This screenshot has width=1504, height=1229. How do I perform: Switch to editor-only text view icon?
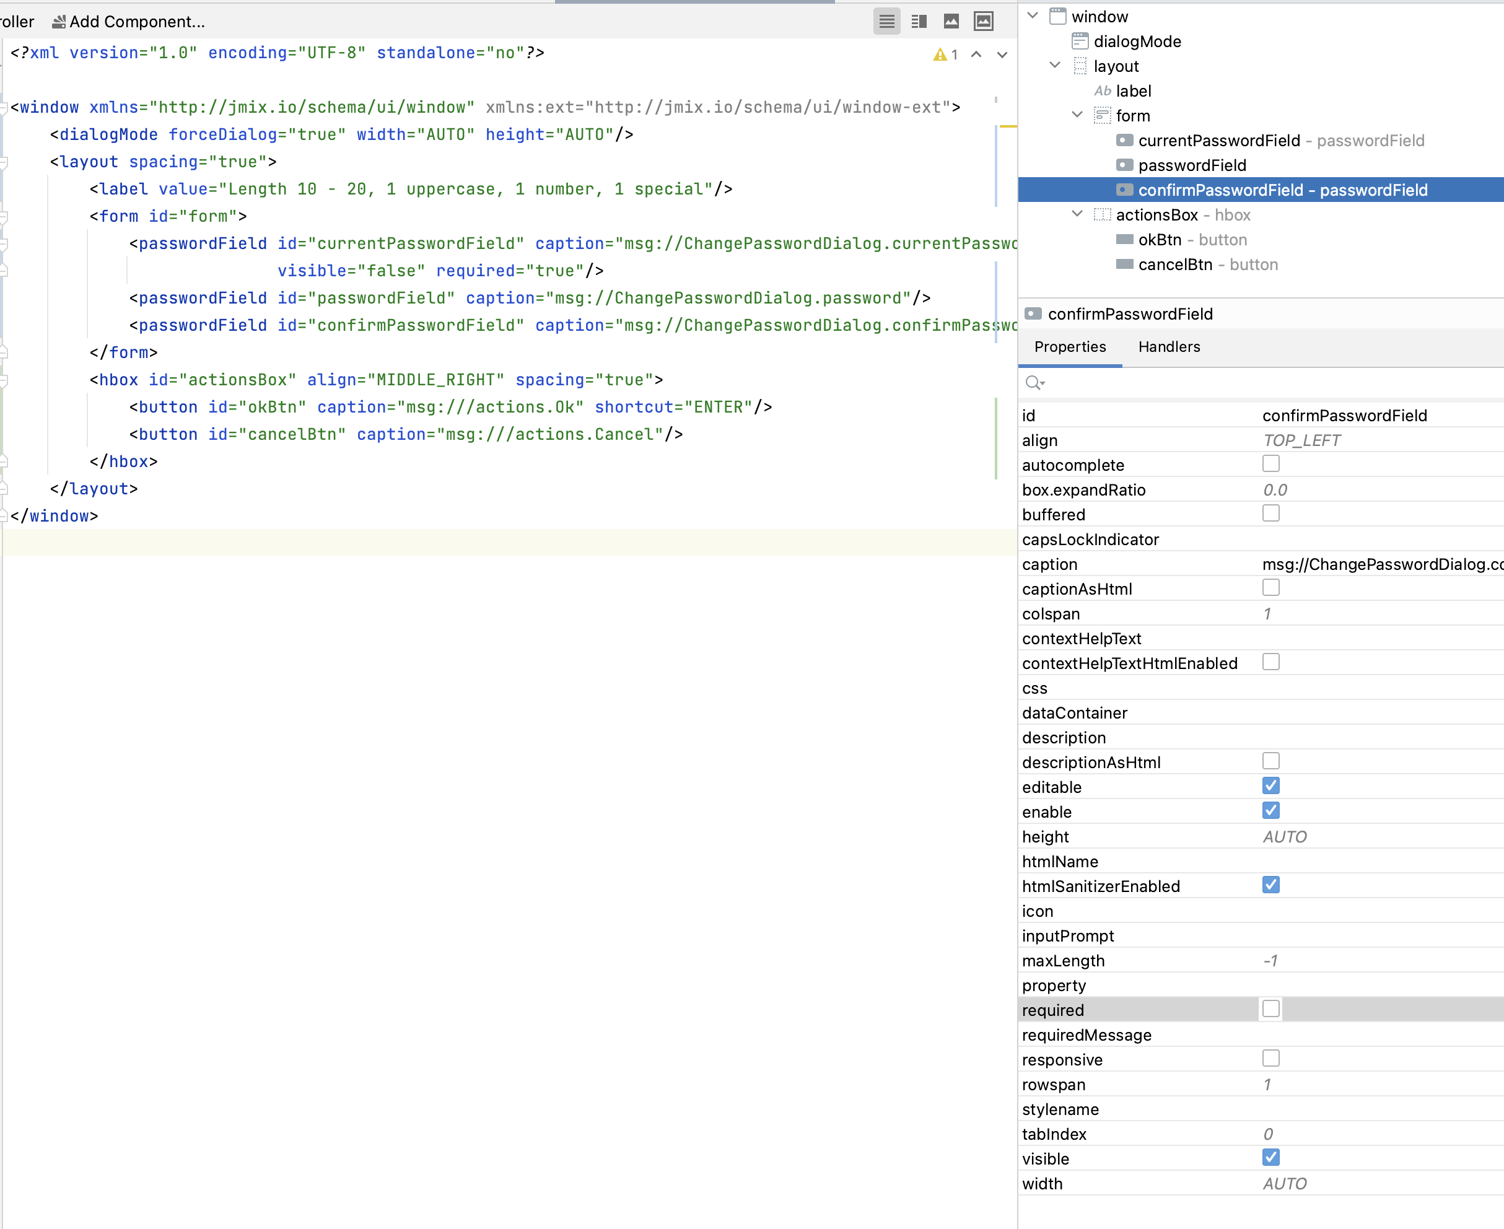click(886, 21)
